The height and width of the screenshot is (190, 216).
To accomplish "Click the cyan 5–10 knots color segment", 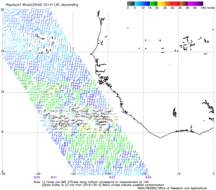I will (138, 4).
